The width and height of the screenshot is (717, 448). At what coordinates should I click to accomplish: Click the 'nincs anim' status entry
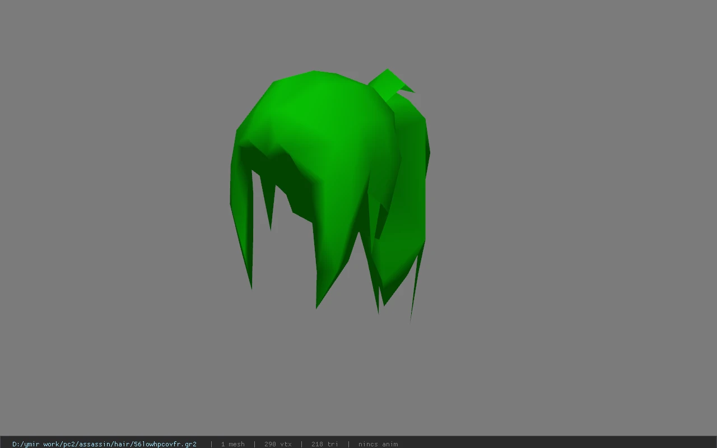click(378, 444)
